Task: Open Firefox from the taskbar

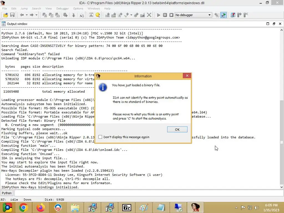Action: click(40, 207)
